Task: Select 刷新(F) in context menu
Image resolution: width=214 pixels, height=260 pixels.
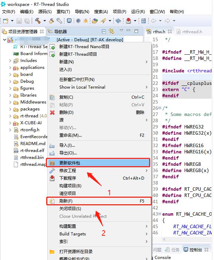Action: tap(99, 201)
